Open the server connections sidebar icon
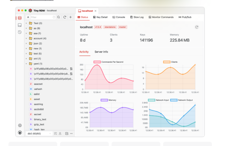The image size is (226, 146). point(20,25)
